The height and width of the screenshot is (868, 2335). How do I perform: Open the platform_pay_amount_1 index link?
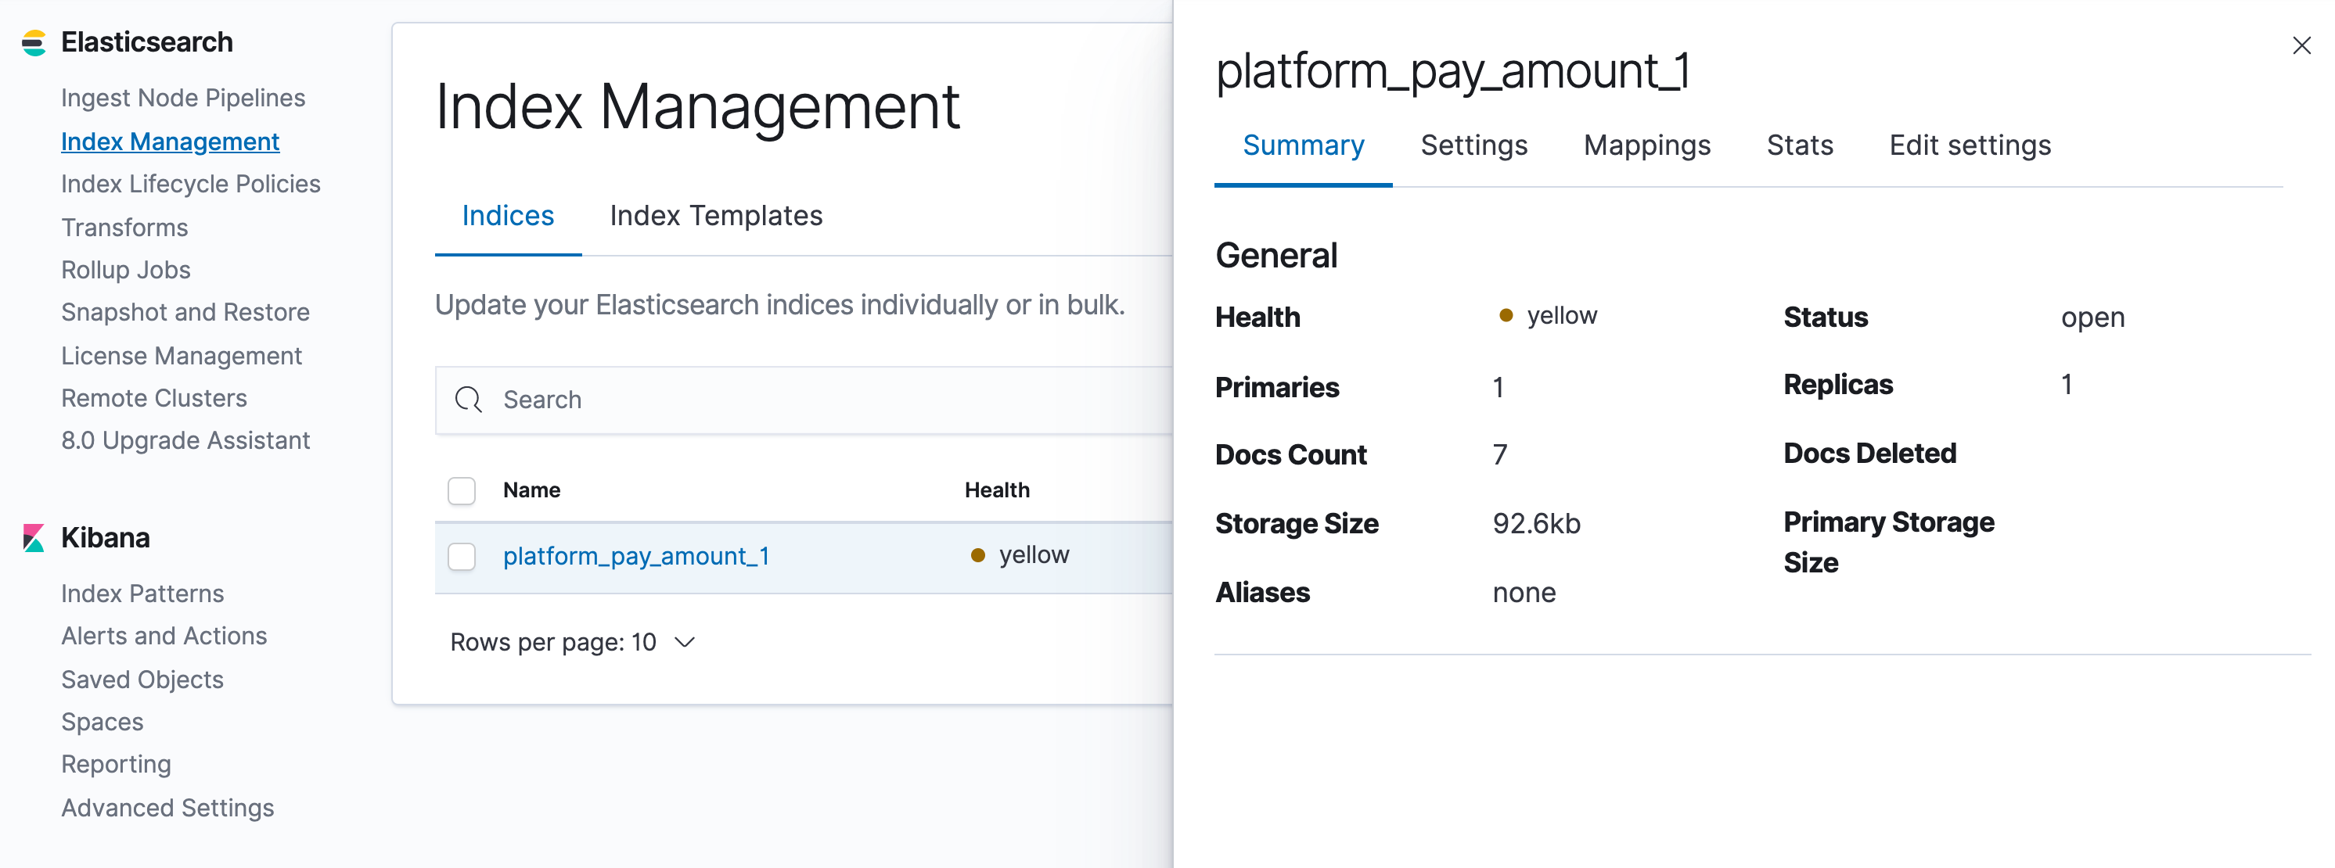click(x=635, y=556)
